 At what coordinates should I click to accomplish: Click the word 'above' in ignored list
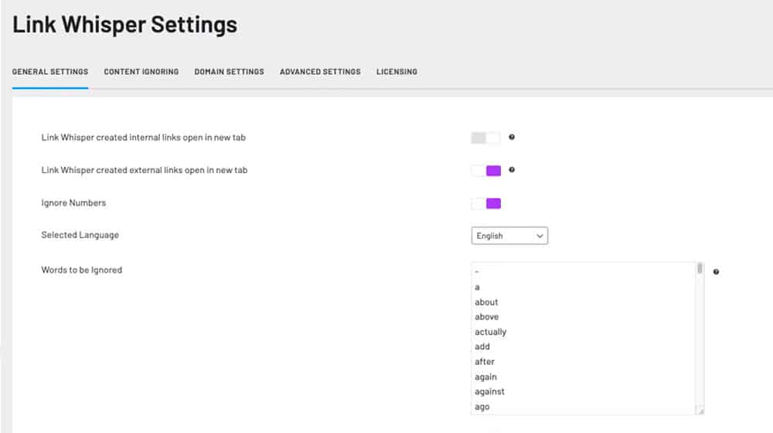click(x=486, y=316)
